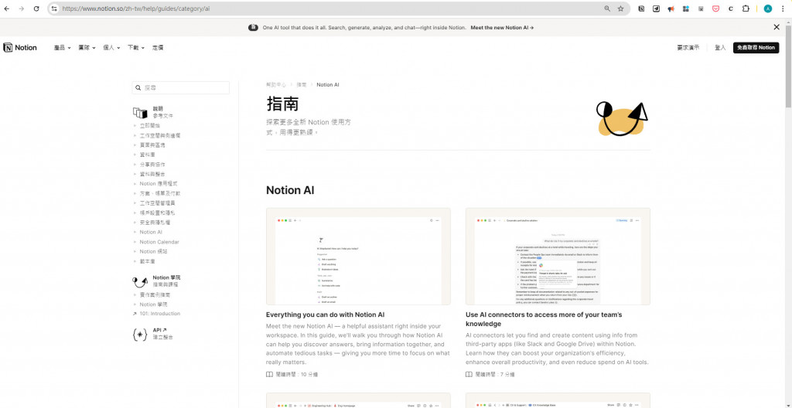The height and width of the screenshot is (408, 792).
Task: Focus the sidebar 搜尋 search field
Action: 180,88
